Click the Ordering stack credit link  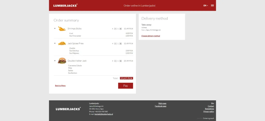click(x=208, y=118)
